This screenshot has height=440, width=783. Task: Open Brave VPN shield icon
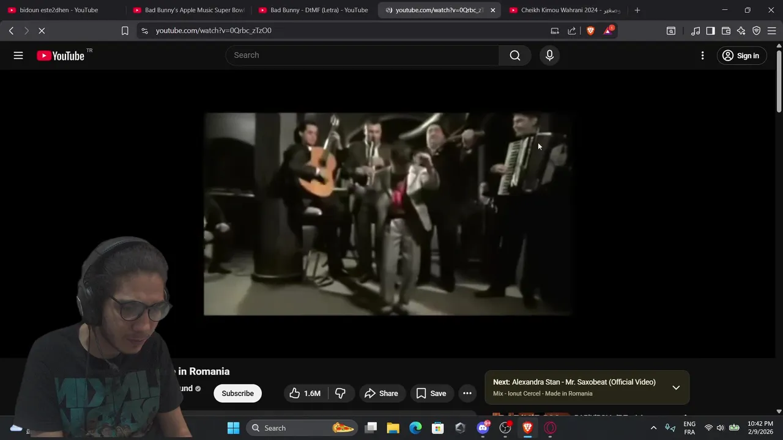pos(757,31)
